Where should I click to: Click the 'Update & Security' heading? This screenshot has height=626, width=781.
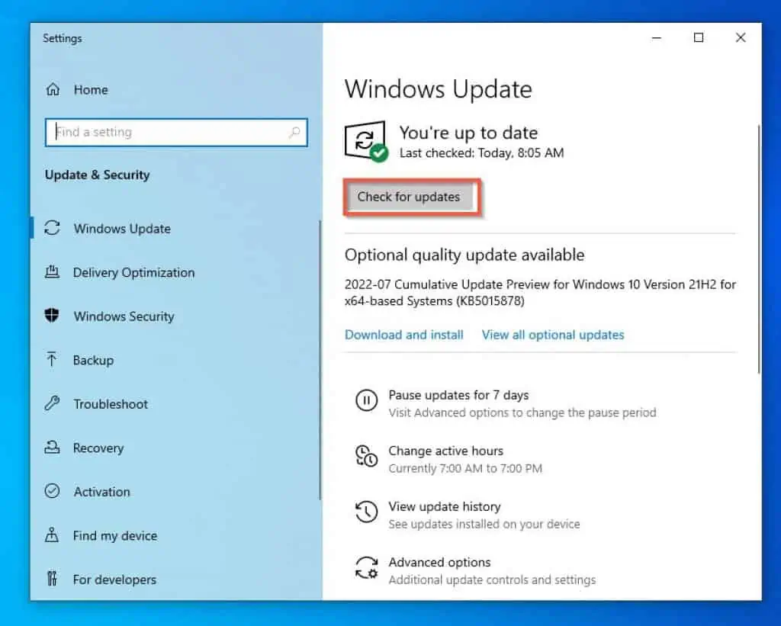tap(97, 175)
